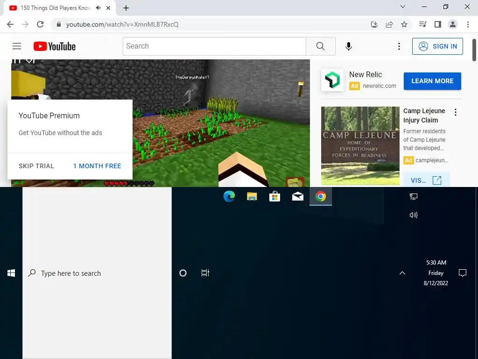
Task: Mute the tab using speaker icon
Action: (98, 8)
